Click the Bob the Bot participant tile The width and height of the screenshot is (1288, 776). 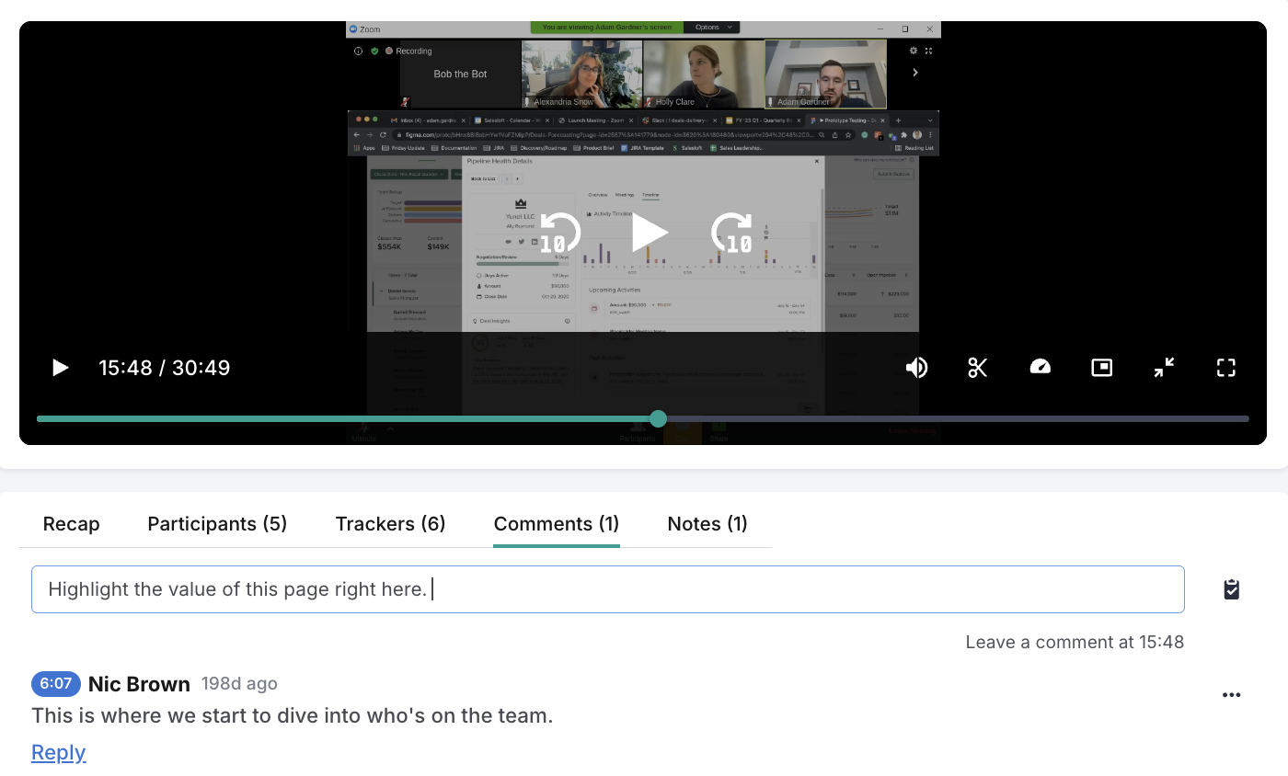point(460,74)
